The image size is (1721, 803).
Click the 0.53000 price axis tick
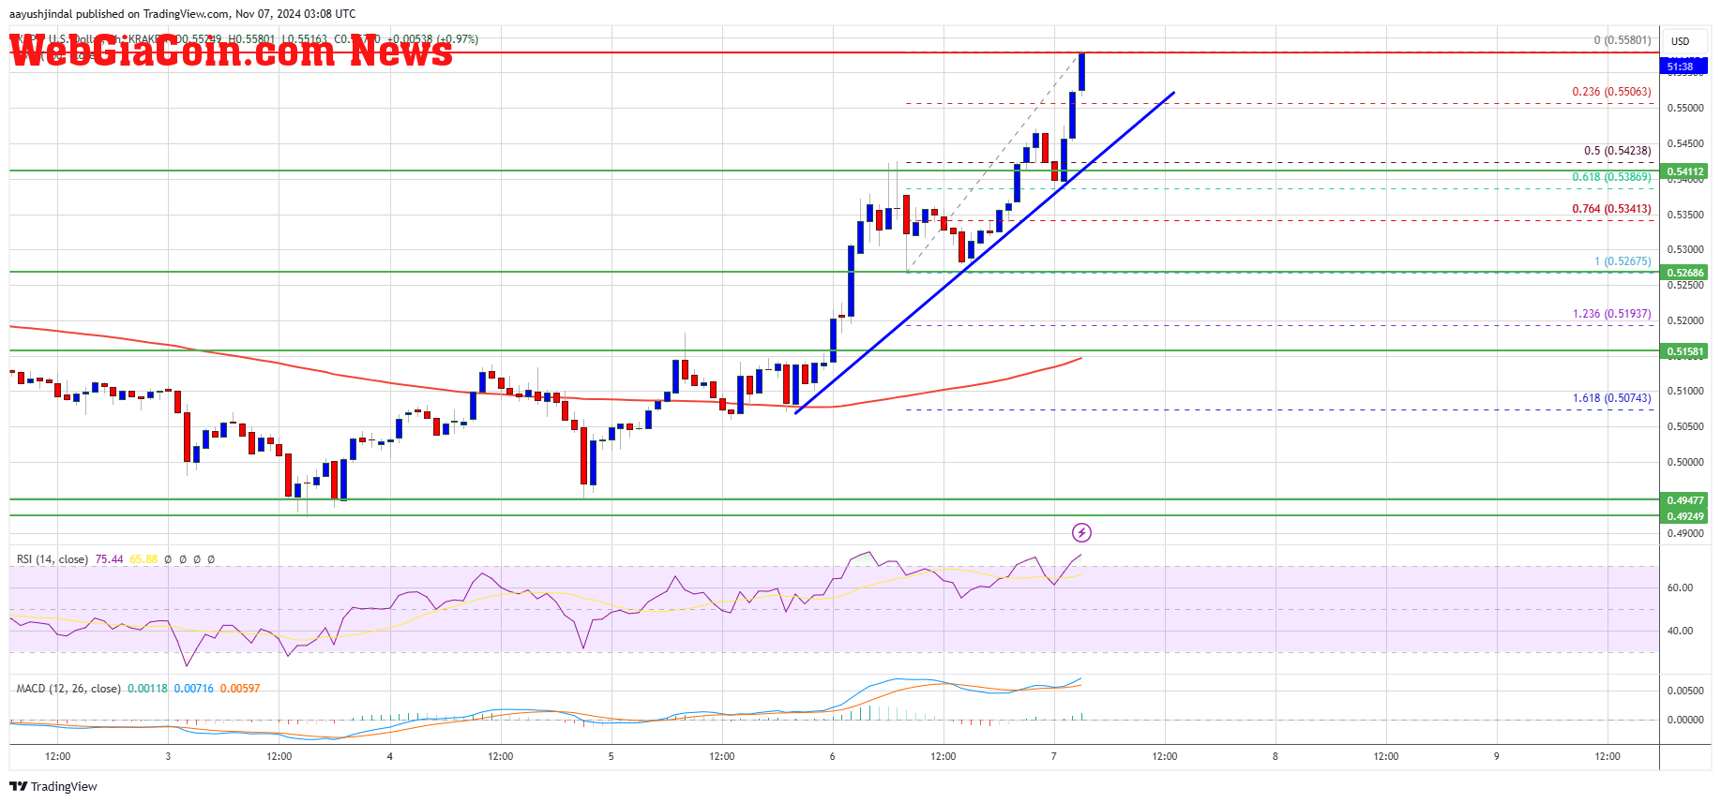pyautogui.click(x=1685, y=250)
